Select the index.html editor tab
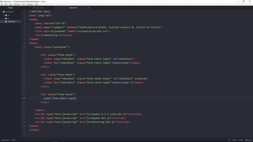The width and height of the screenshot is (253, 142). (73, 8)
